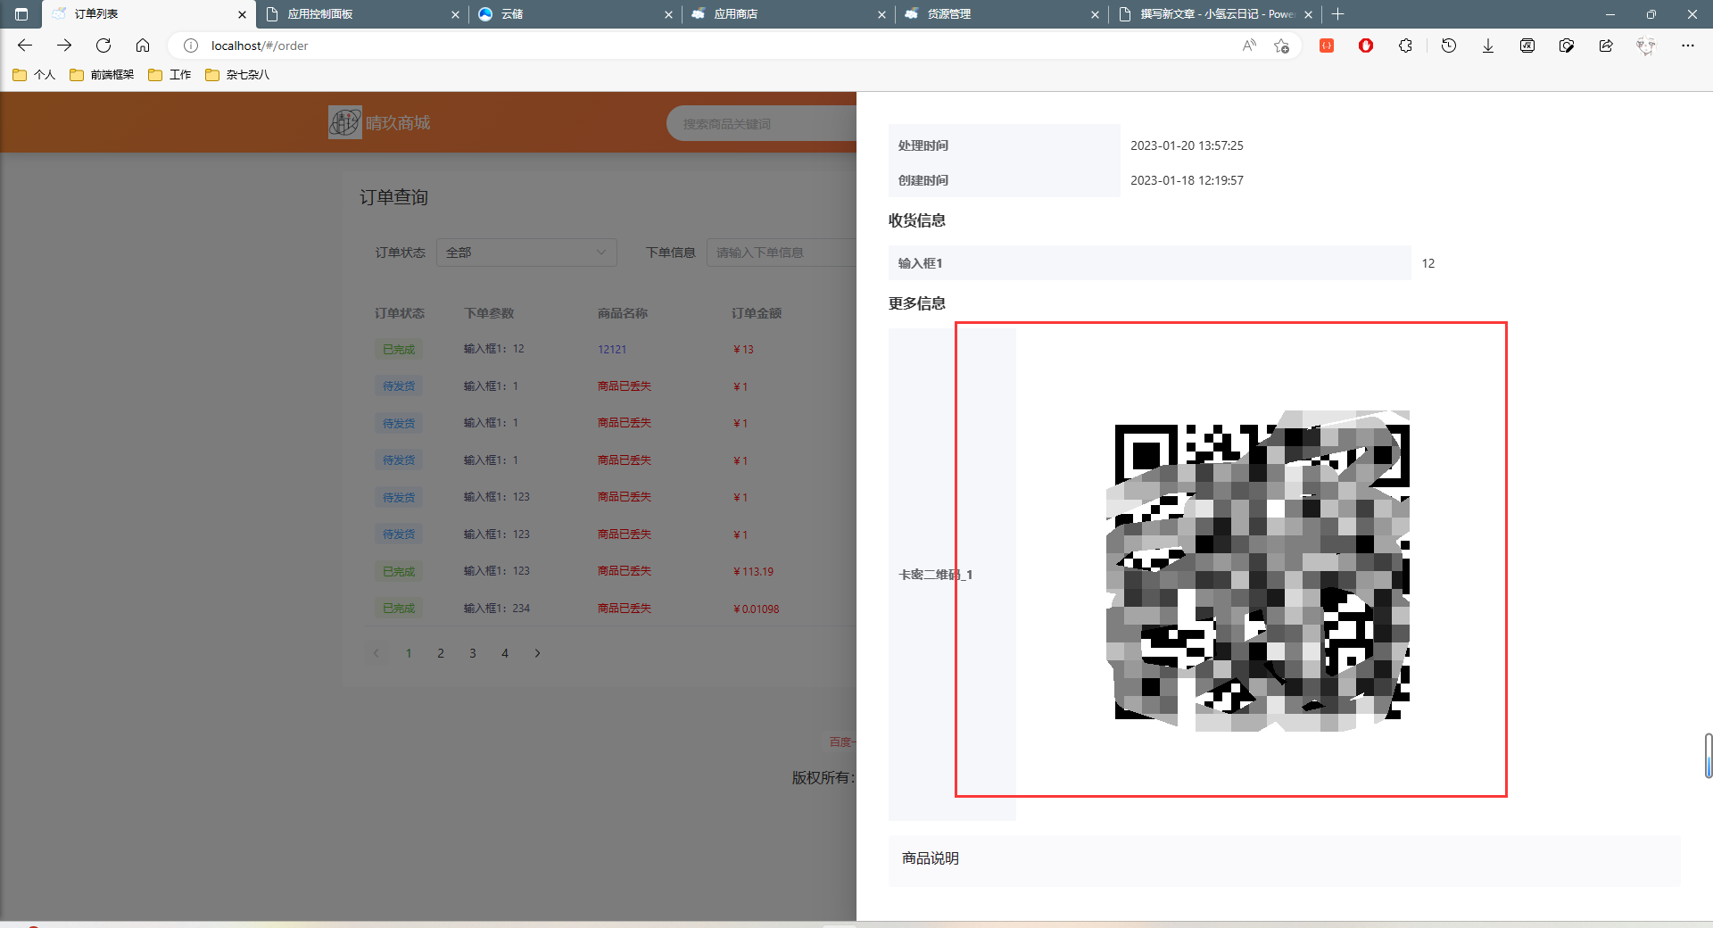Go to page 3 of orders
Viewport: 1713px width, 928px height.
pyautogui.click(x=473, y=653)
